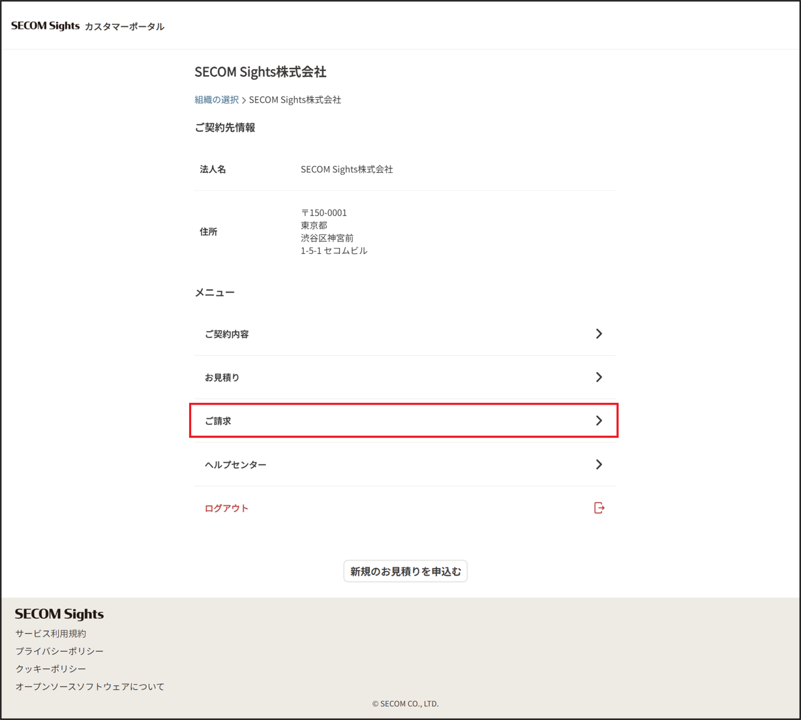Viewport: 801px width, 720px height.
Task: Click the address line 渋谷区神宮前
Action: click(327, 238)
